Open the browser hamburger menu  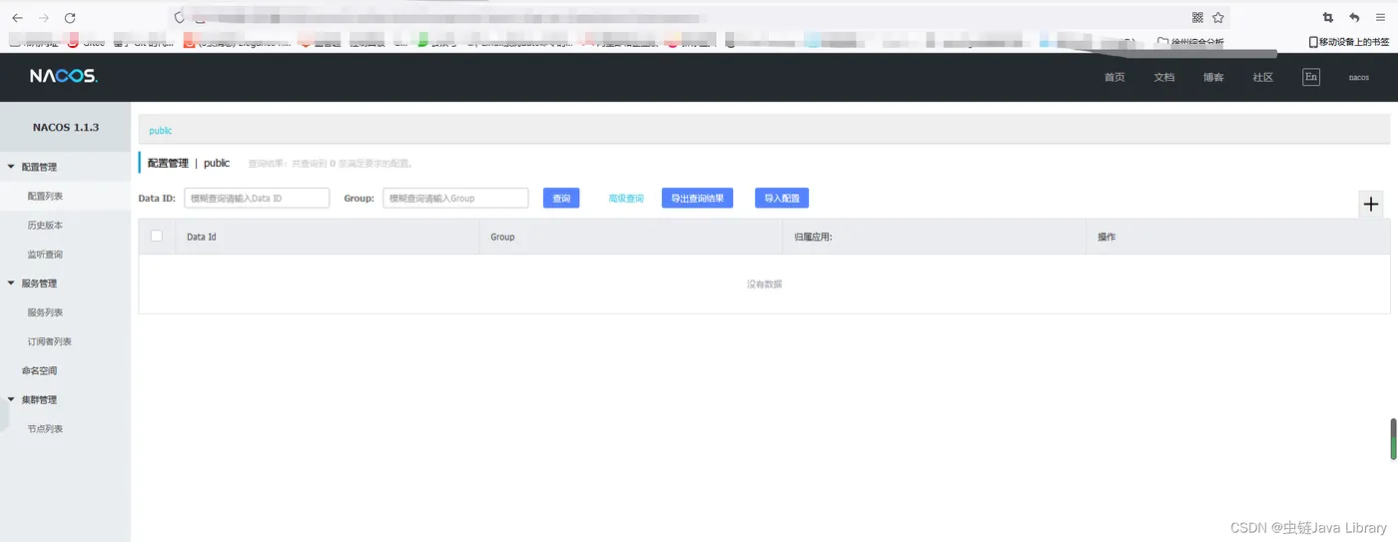[1380, 17]
